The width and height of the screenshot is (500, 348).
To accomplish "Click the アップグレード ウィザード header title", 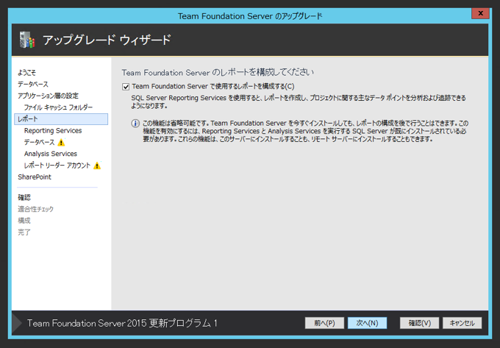I will click(x=107, y=40).
